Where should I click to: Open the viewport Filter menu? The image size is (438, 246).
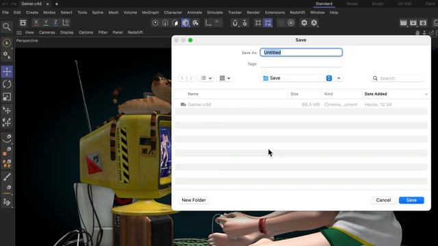coord(103,32)
